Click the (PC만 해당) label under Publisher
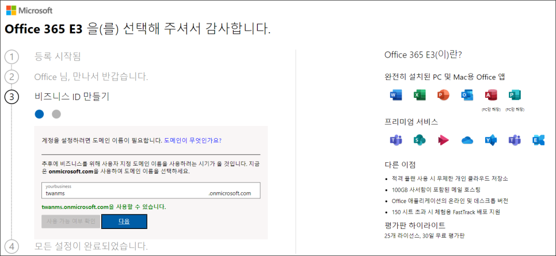 coord(515,109)
